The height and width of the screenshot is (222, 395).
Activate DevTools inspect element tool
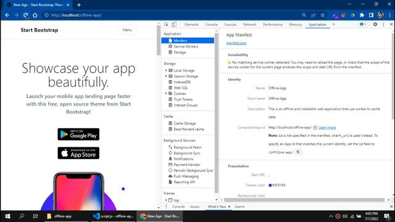tap(166, 25)
